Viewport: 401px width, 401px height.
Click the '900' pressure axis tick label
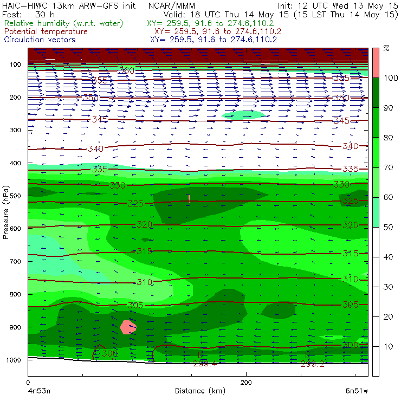point(15,327)
